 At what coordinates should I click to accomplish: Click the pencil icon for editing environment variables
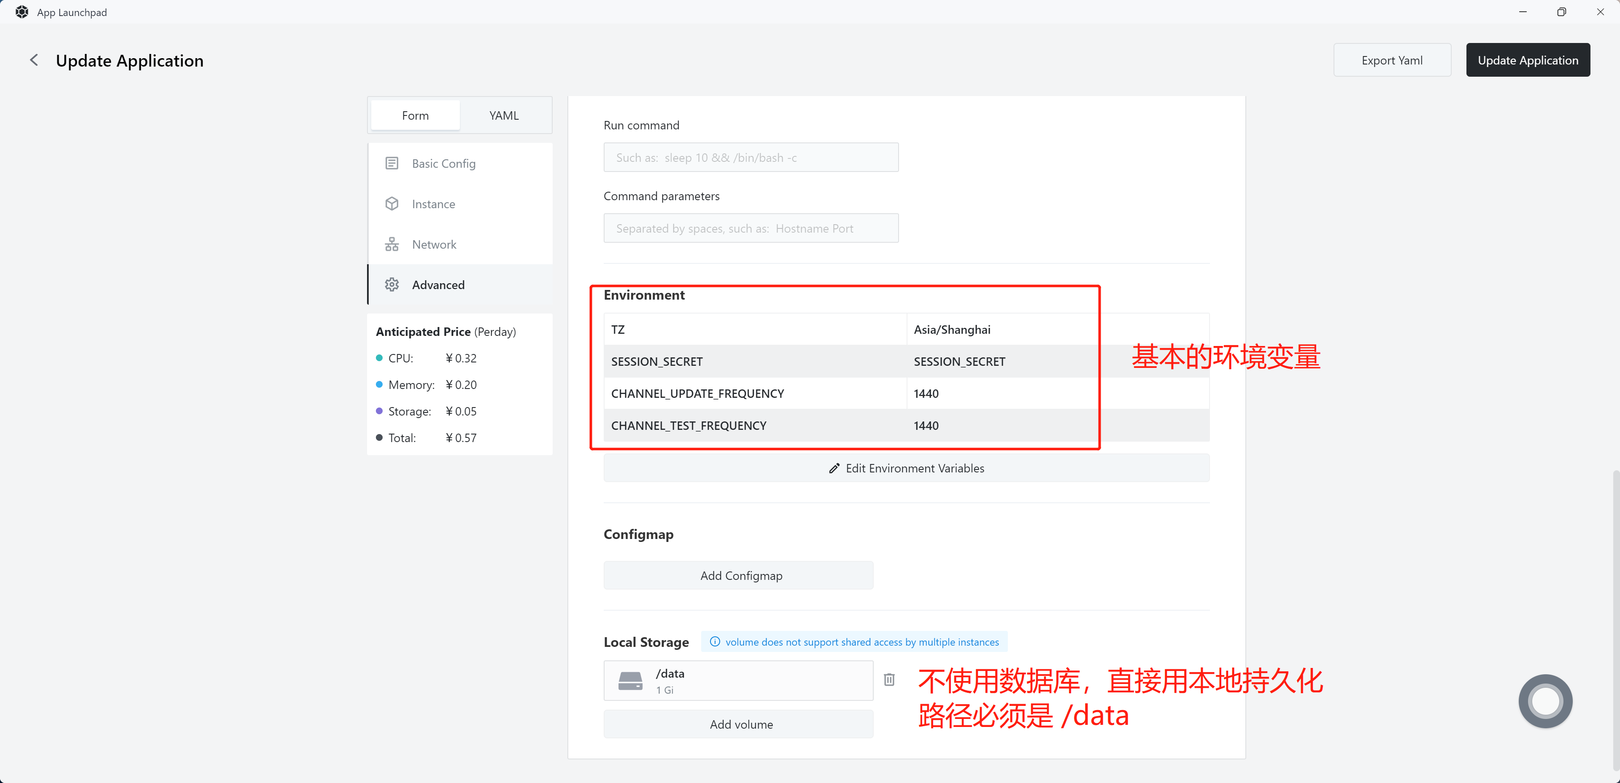coord(834,468)
